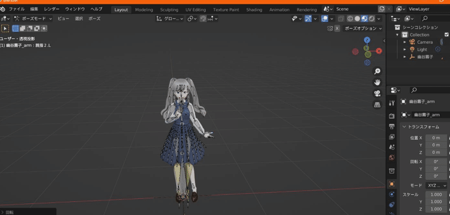This screenshot has height=215, width=450.
Task: Switch to the Sculpting workspace tab
Action: [169, 10]
